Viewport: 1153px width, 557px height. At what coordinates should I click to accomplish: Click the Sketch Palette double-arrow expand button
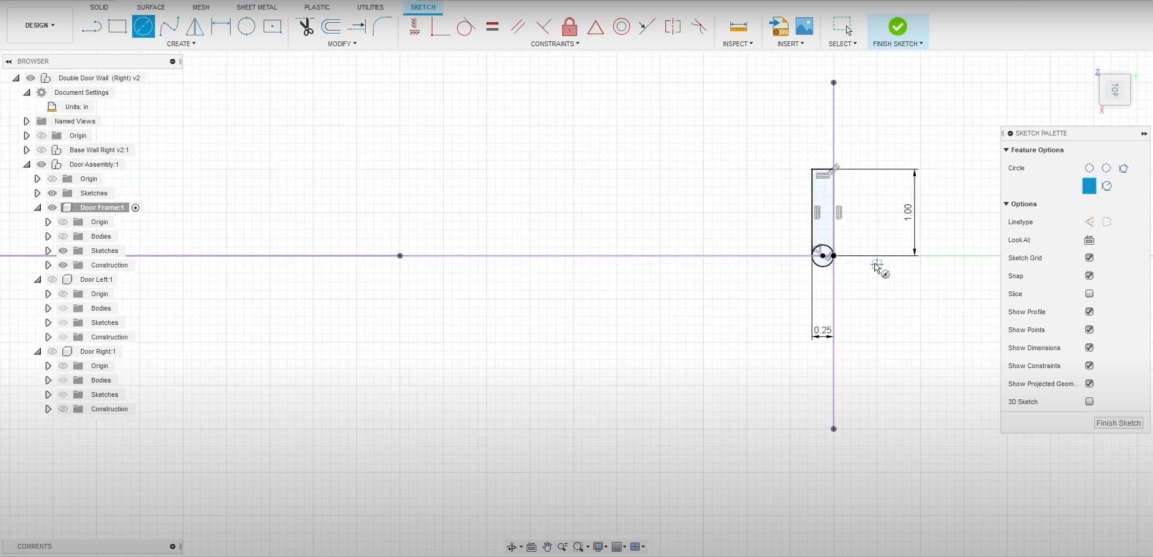point(1144,133)
